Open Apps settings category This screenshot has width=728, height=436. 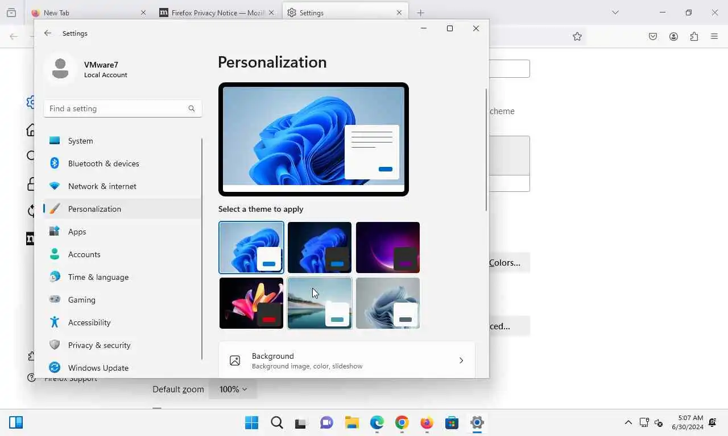pos(122,232)
